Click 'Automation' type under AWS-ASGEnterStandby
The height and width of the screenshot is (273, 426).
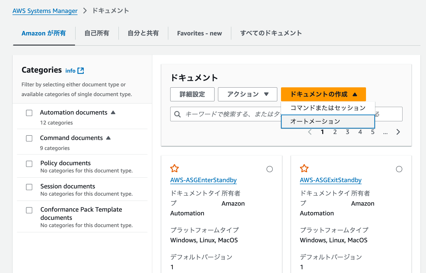click(x=187, y=213)
